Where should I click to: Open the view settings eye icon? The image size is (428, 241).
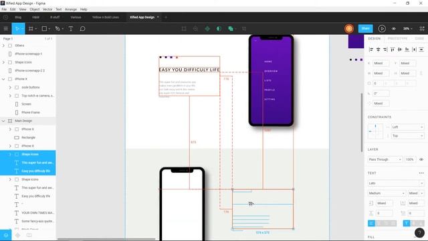click(394, 29)
